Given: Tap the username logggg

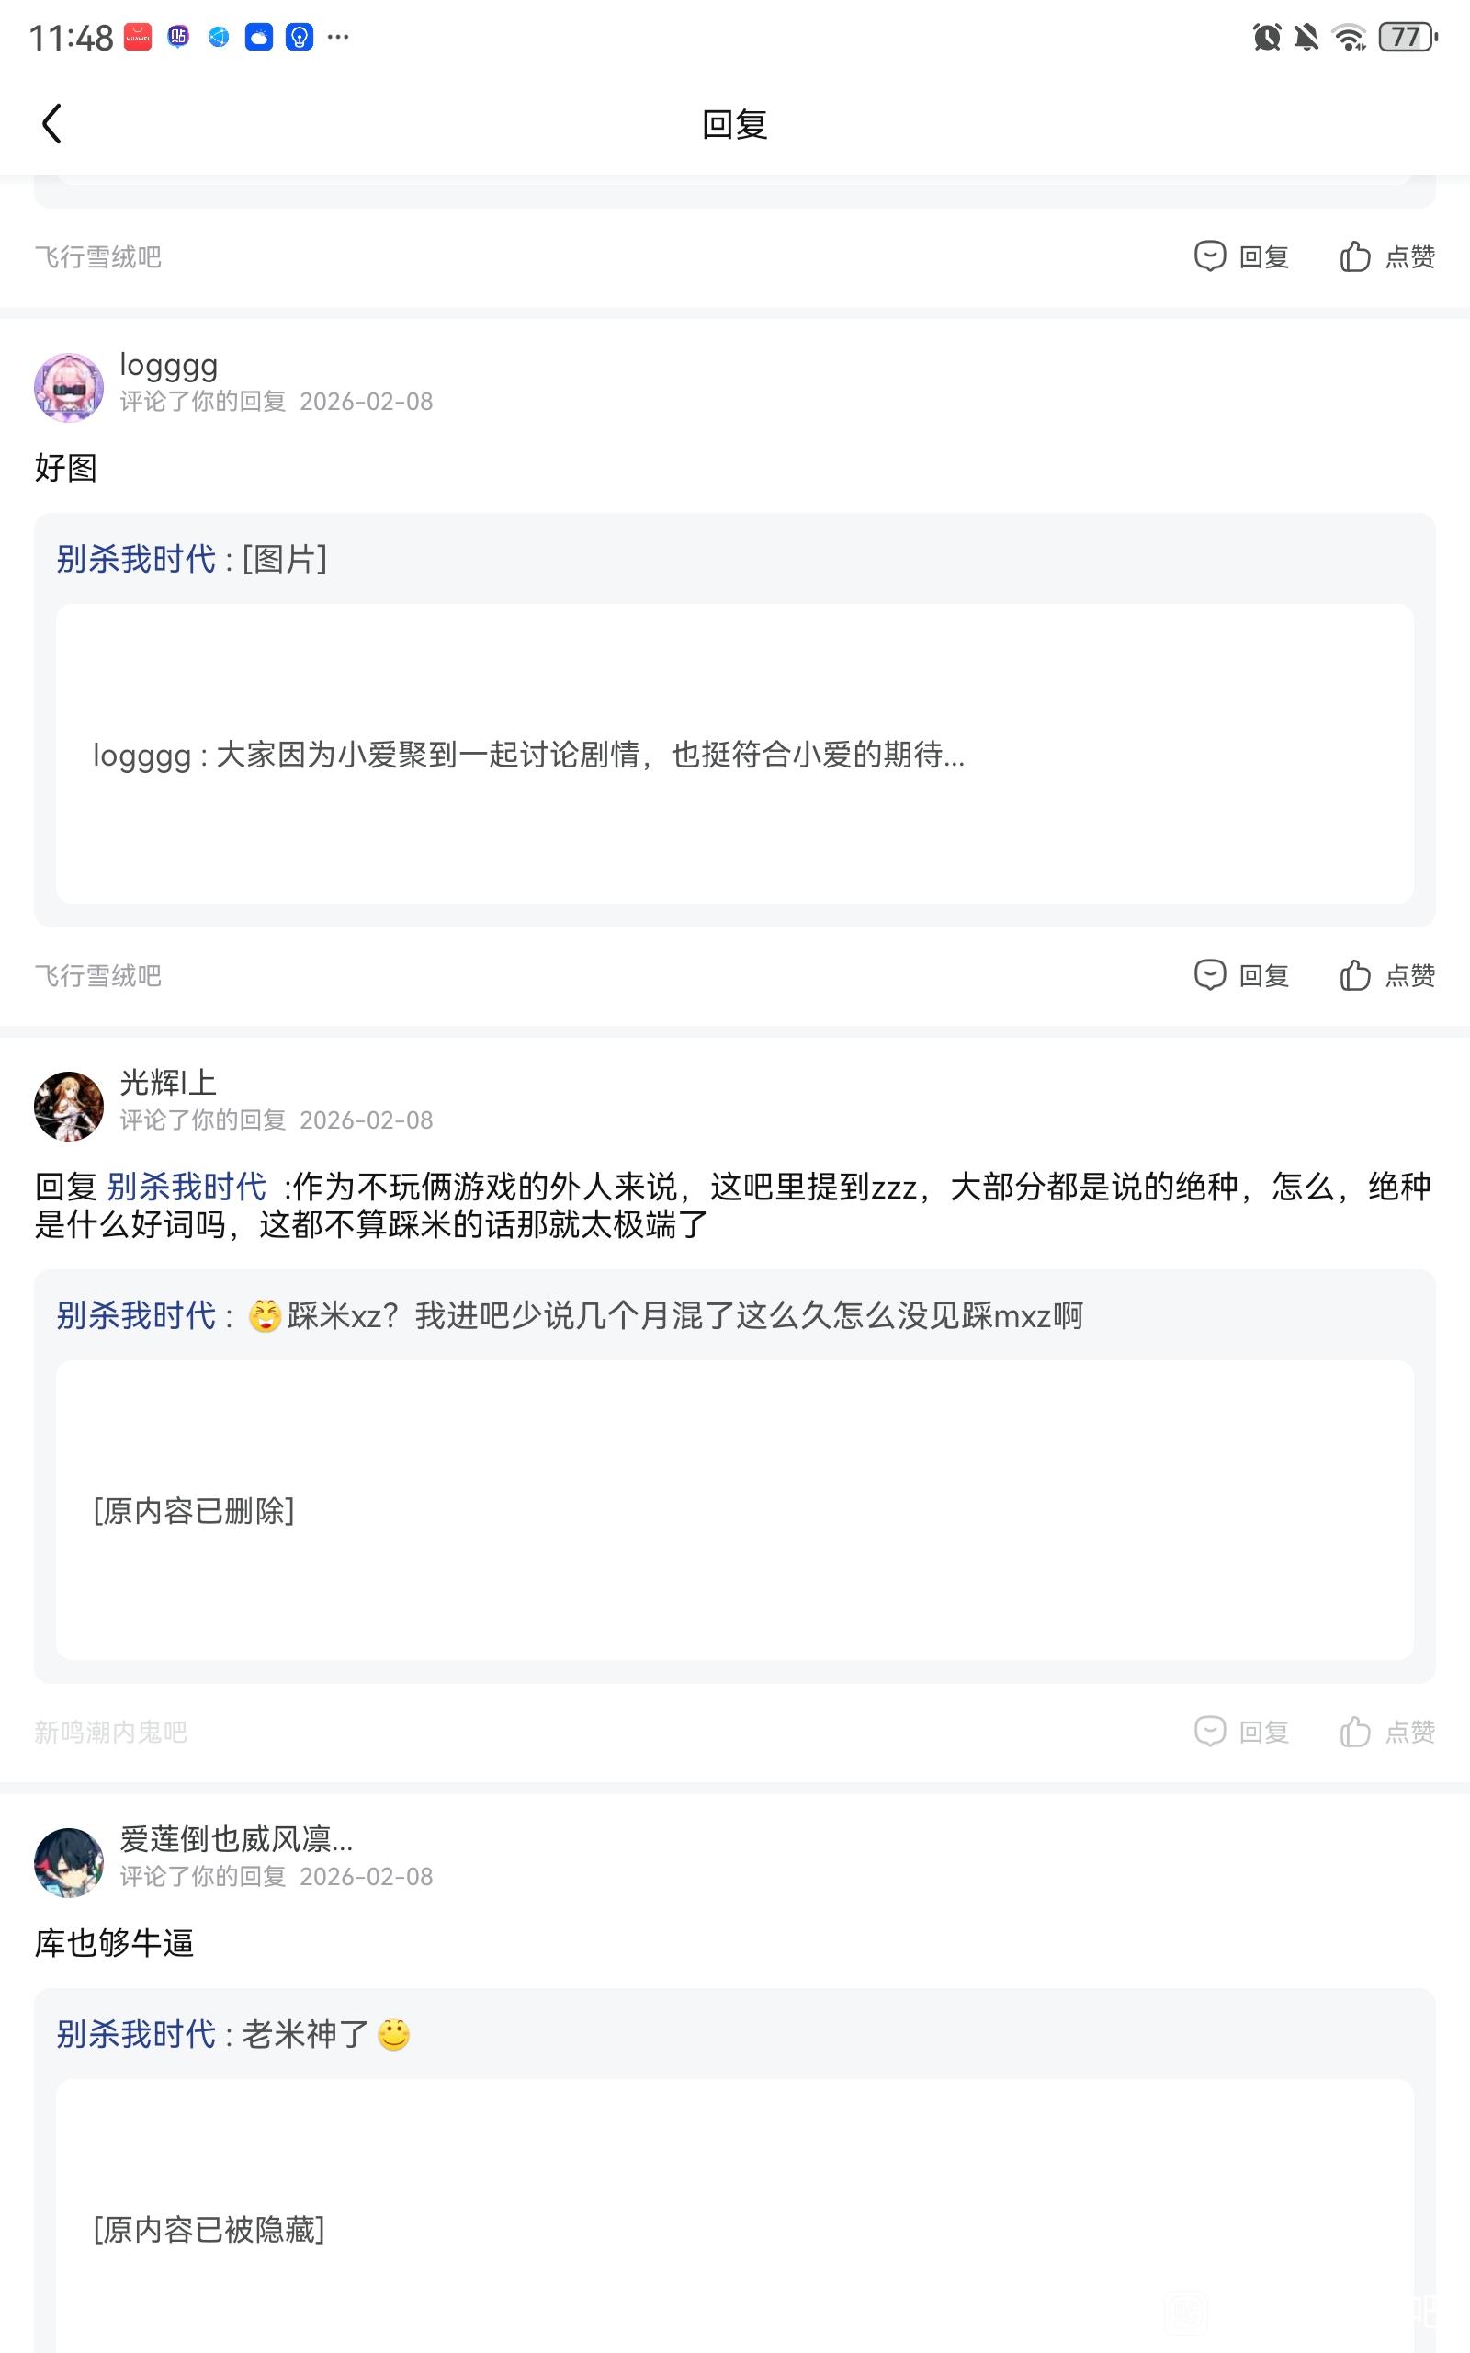Looking at the screenshot, I should [168, 366].
